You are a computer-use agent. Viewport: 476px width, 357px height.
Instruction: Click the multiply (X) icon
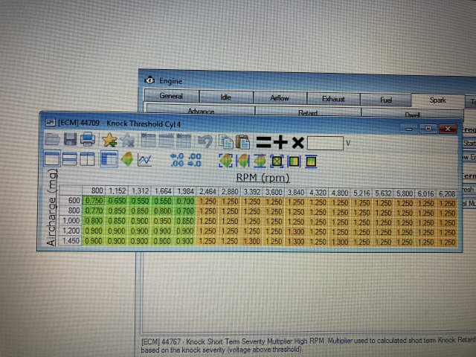pos(297,141)
